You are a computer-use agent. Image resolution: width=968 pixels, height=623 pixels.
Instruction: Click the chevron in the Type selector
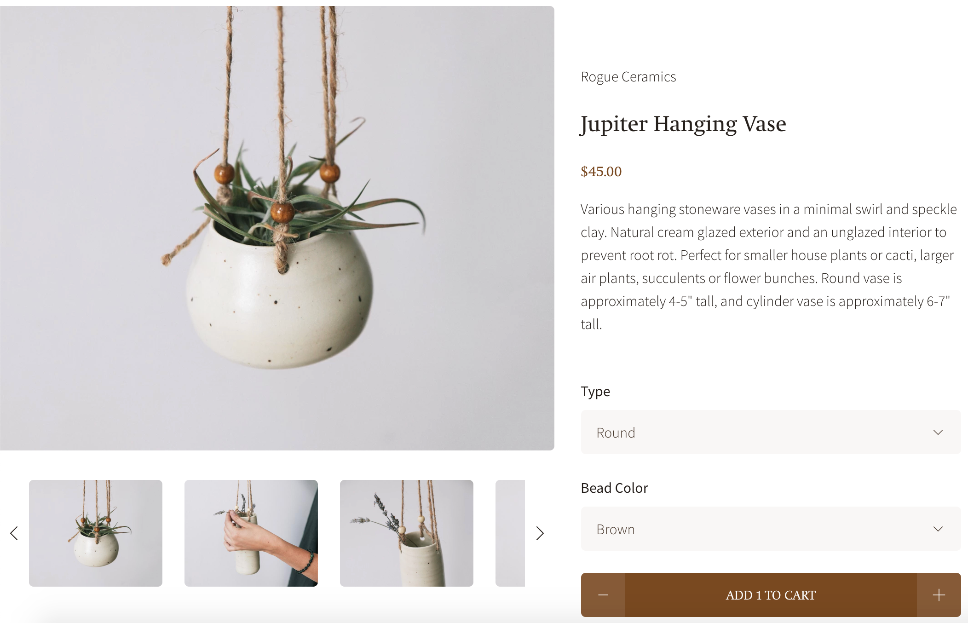pos(938,433)
